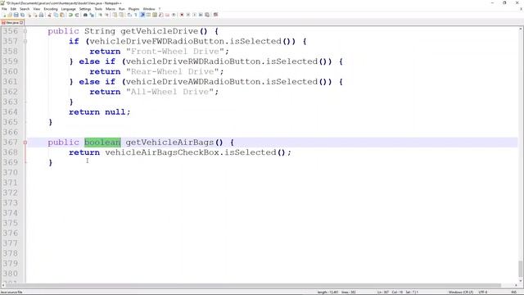Screen dimensions: 524x295
Task: Play back the recorded macro icon
Action: tap(195, 15)
